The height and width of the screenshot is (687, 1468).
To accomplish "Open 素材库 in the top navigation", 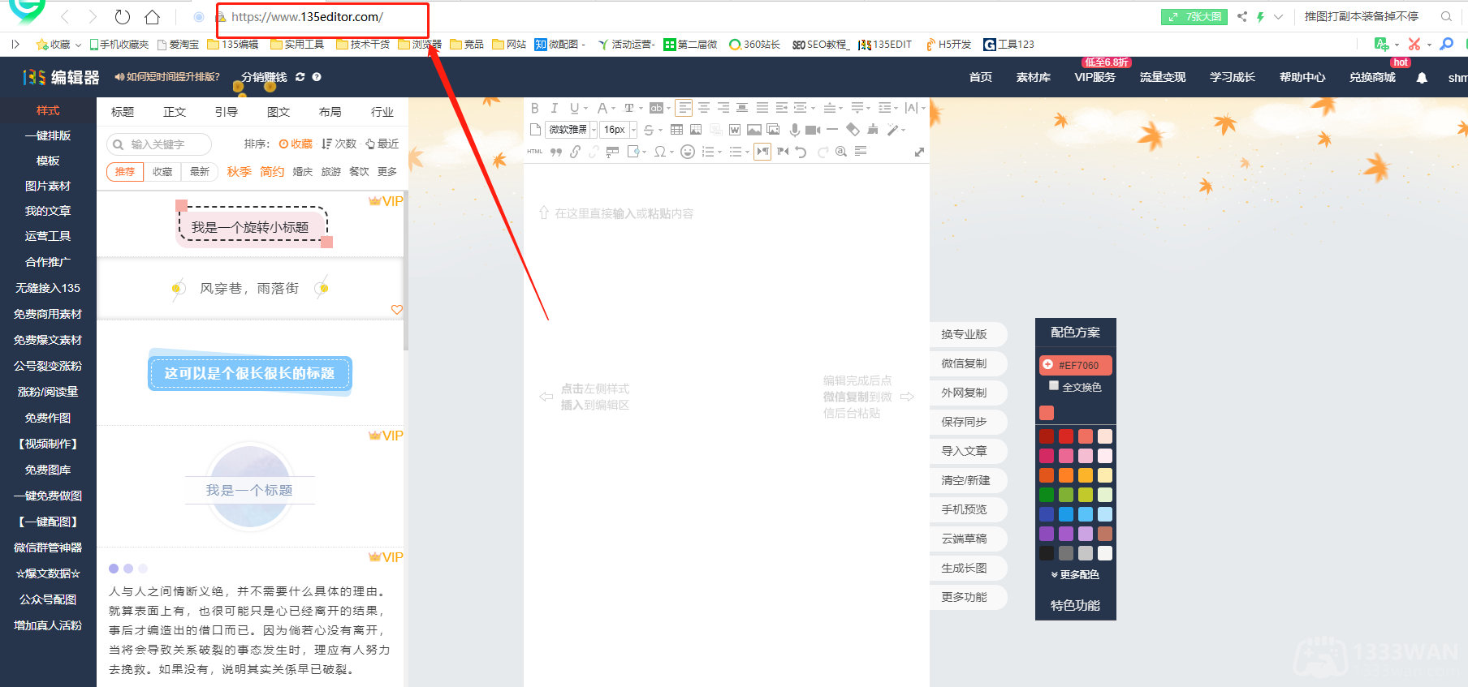I will (x=1034, y=78).
